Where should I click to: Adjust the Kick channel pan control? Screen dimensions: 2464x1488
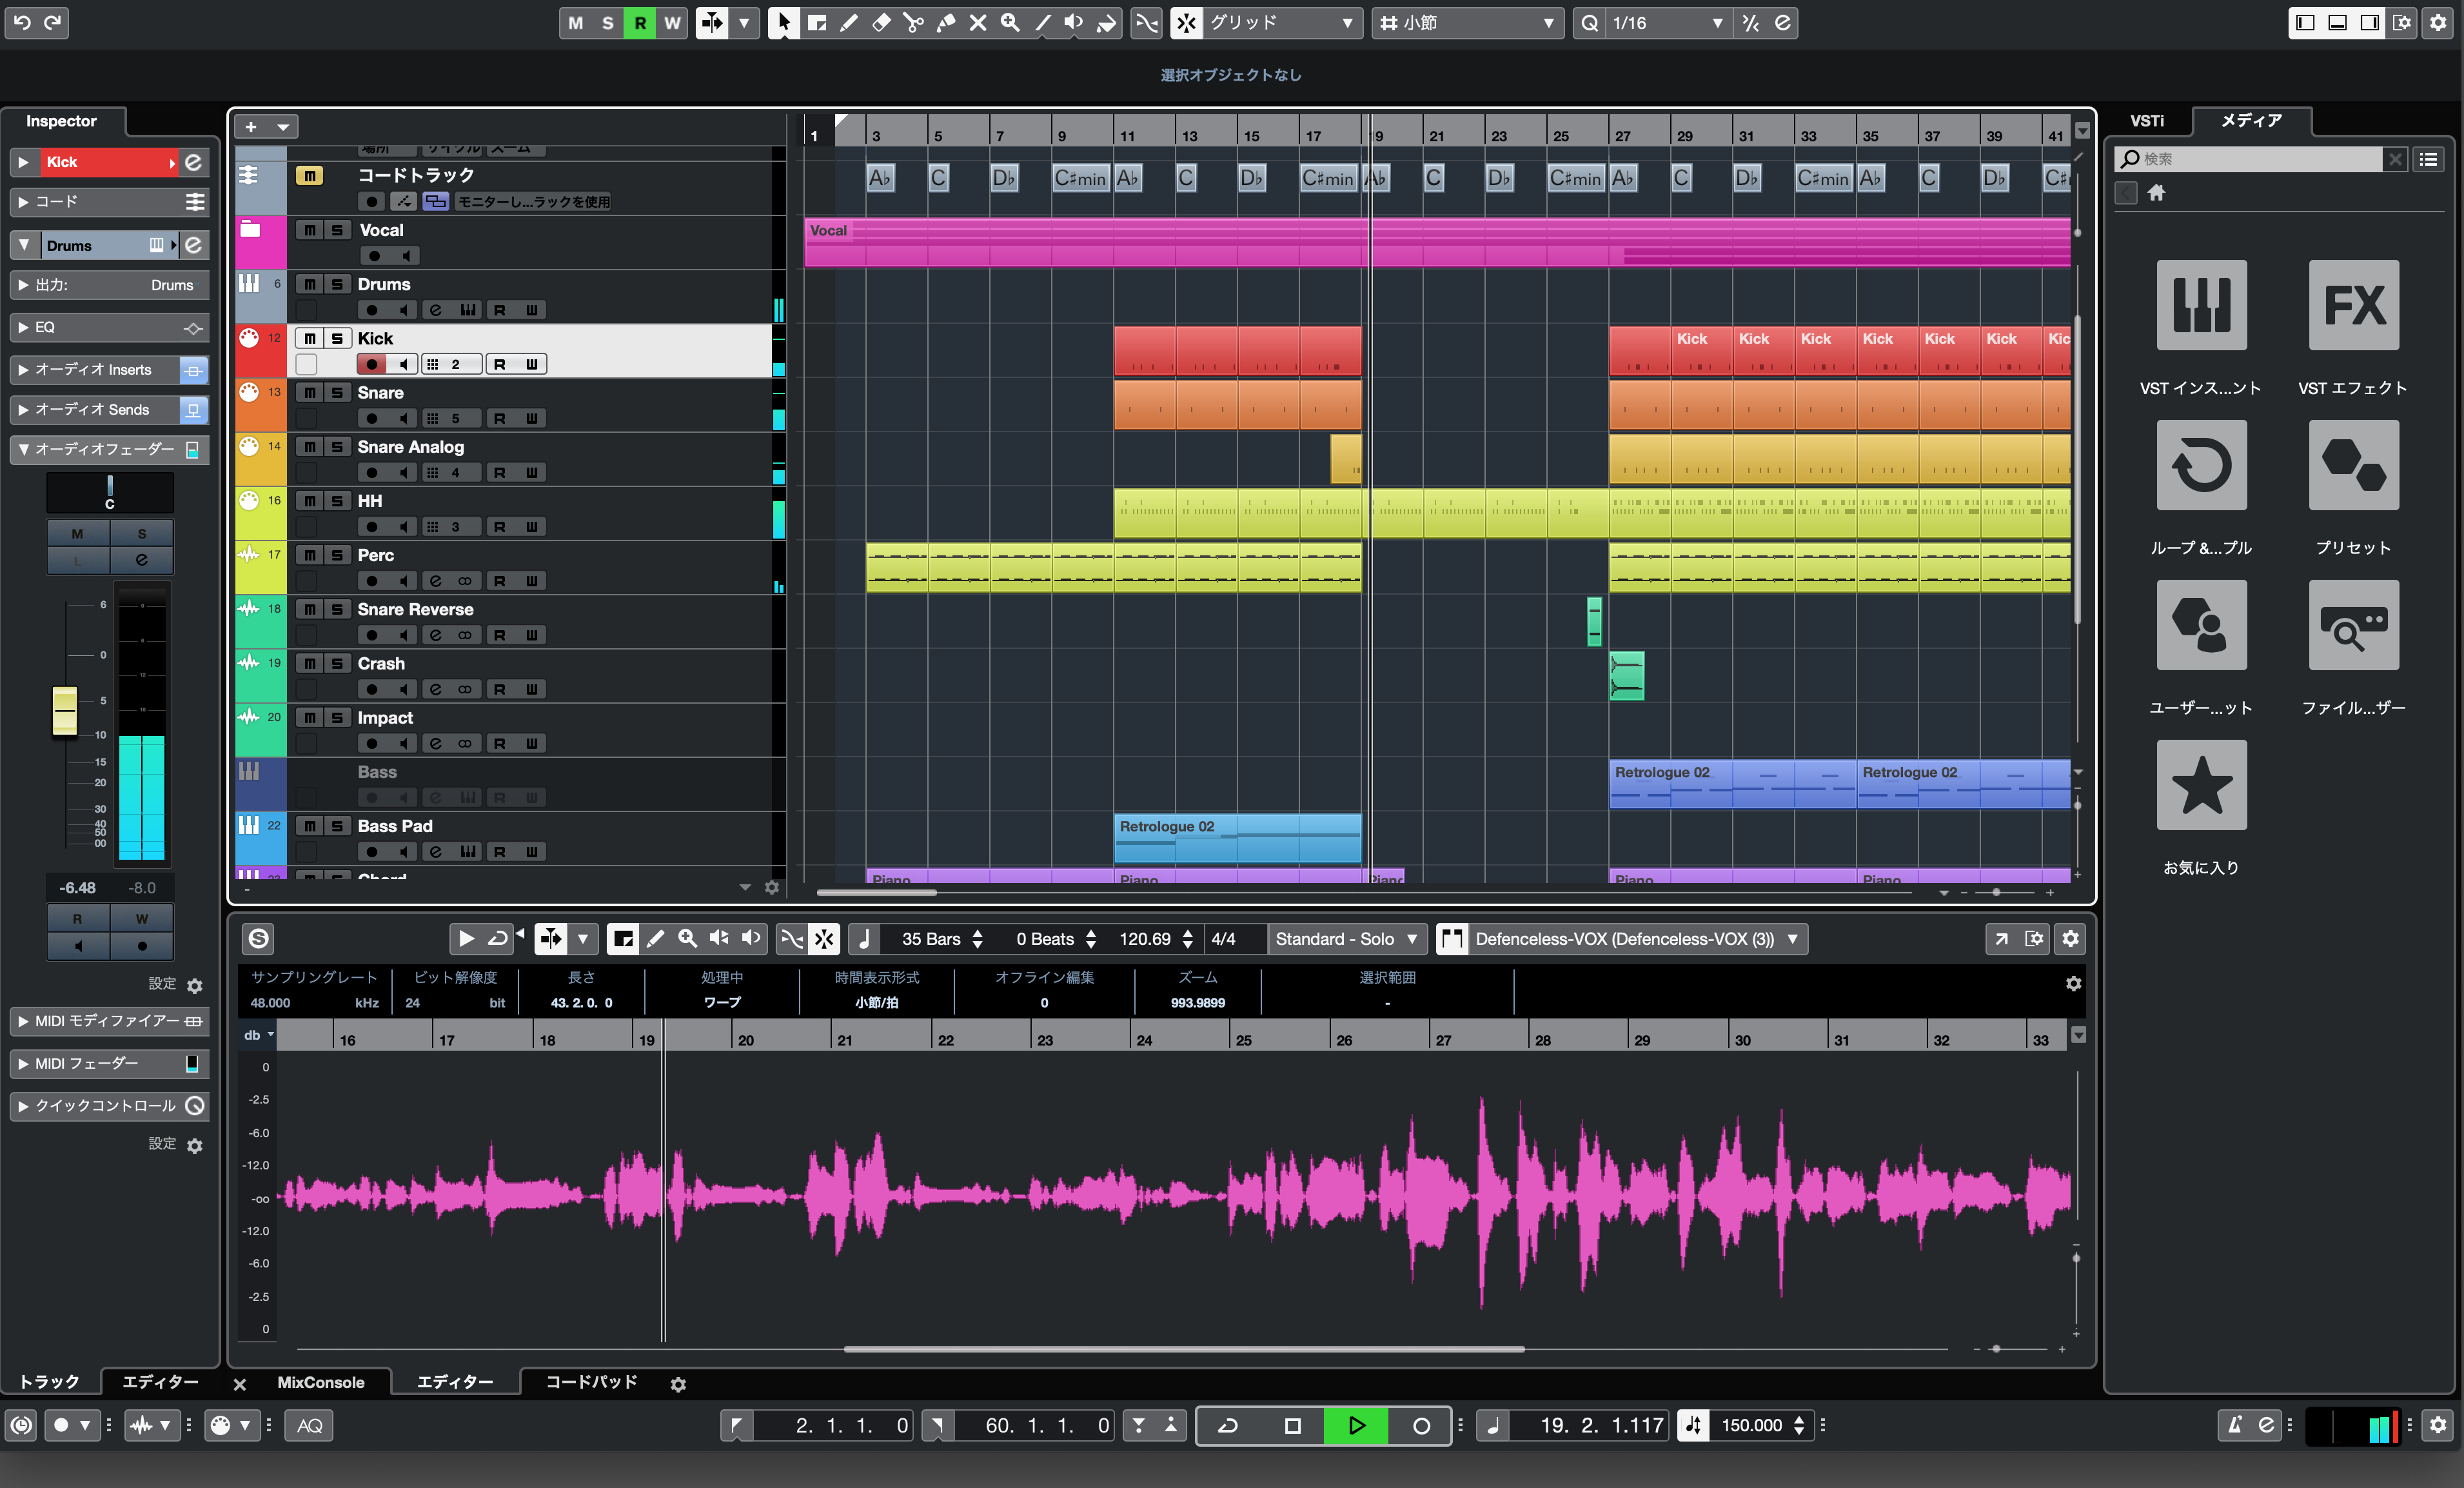coord(110,492)
